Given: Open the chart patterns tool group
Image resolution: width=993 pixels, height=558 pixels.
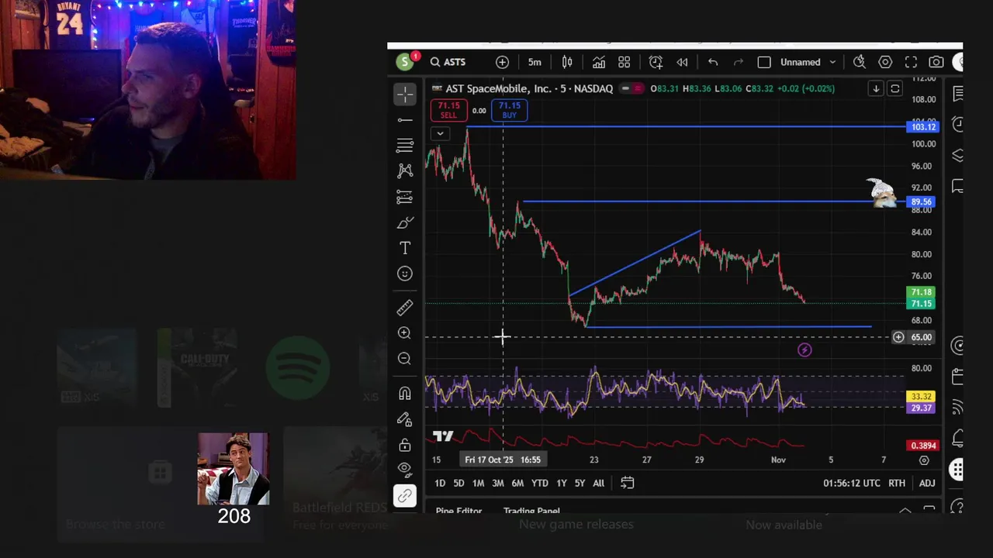Looking at the screenshot, I should [x=405, y=171].
